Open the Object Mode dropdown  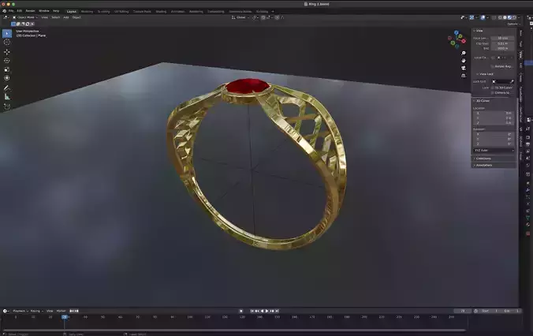click(x=25, y=17)
